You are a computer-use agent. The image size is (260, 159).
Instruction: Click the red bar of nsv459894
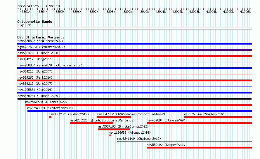pyautogui.click(x=199, y=123)
